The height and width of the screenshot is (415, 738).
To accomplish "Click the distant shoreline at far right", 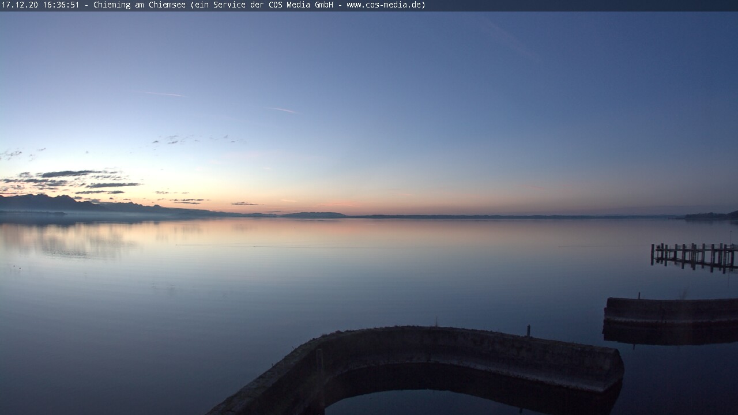I will pyautogui.click(x=709, y=216).
